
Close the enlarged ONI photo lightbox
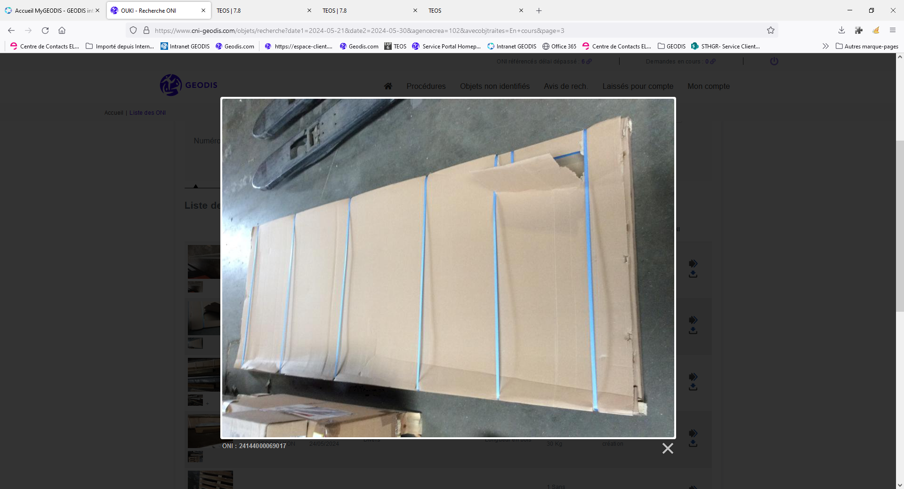coord(667,449)
